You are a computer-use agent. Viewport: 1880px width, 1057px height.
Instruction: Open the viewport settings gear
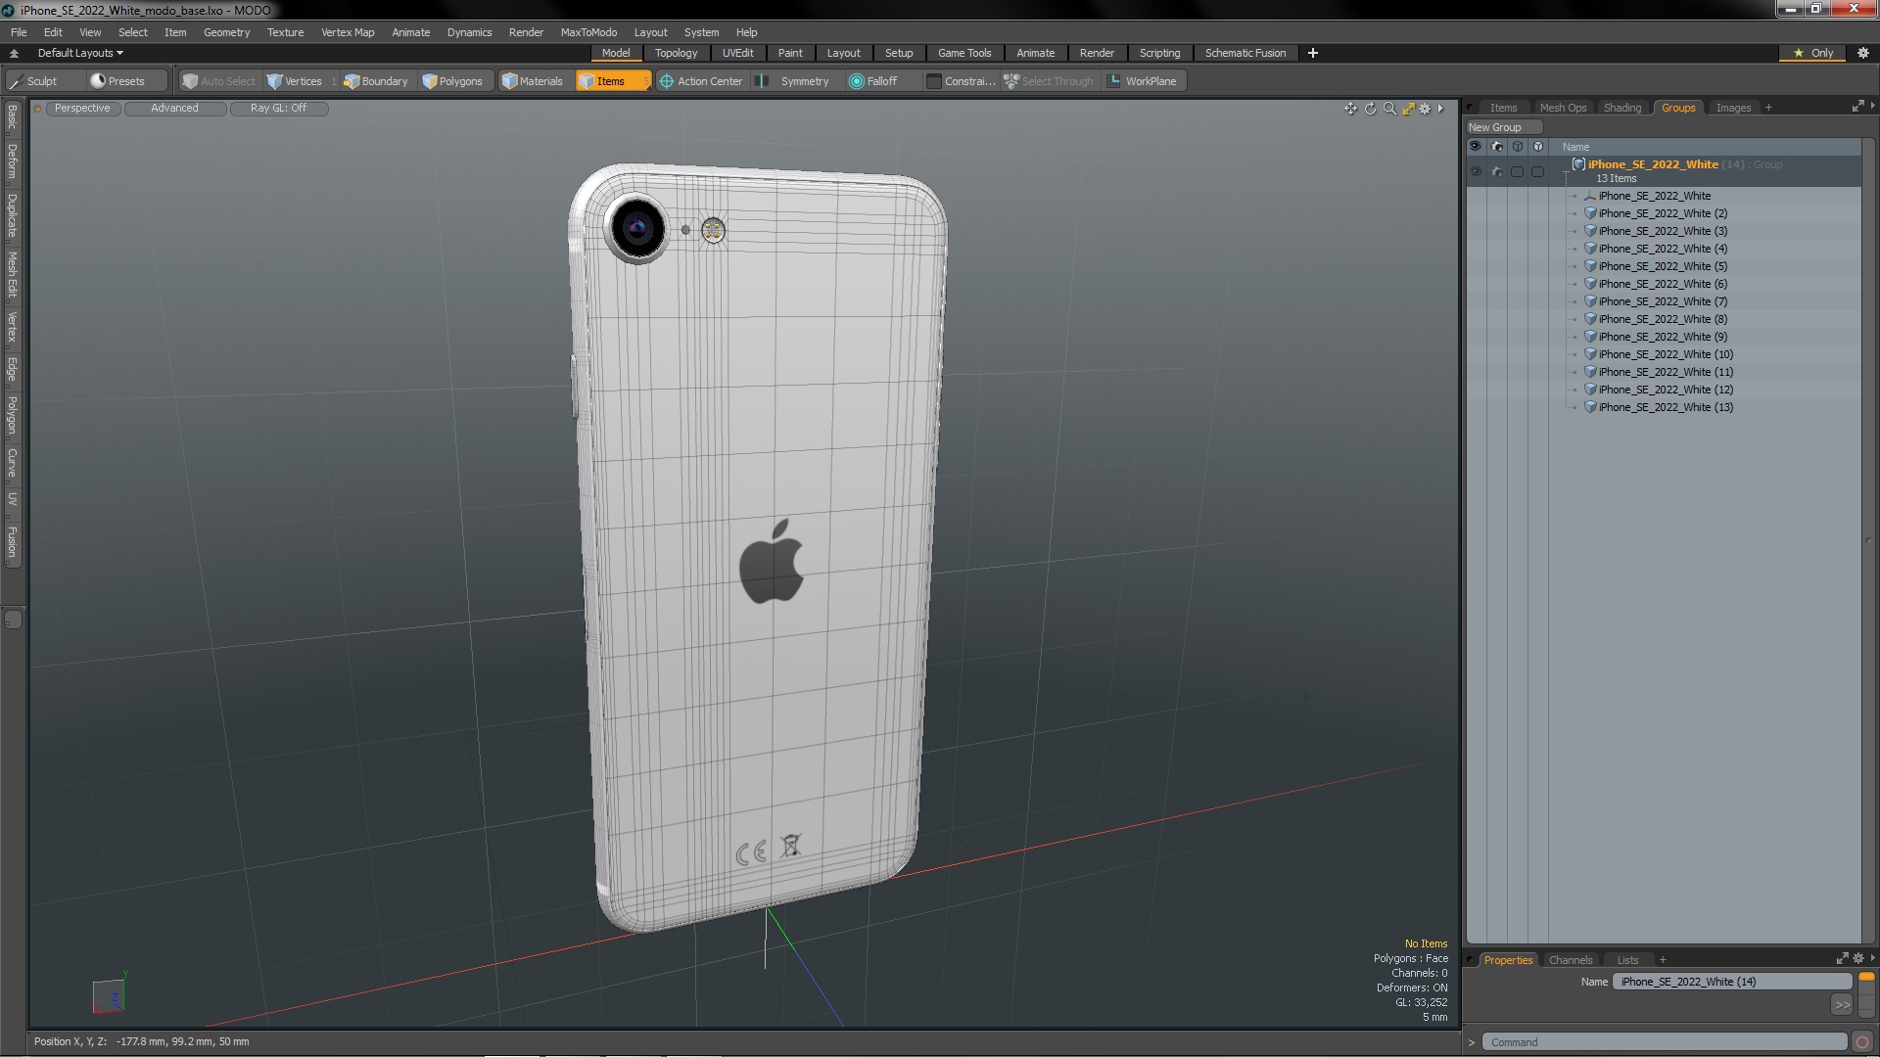(x=1426, y=109)
